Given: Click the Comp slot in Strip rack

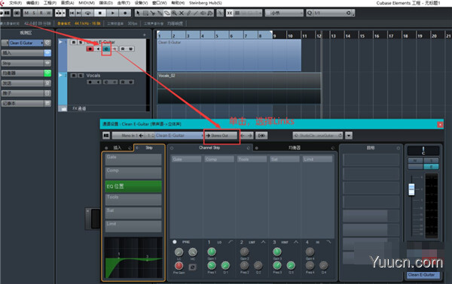Looking at the screenshot, I should 133,173.
